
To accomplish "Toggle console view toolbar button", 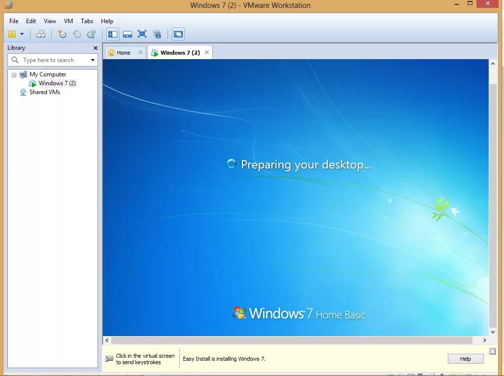I will point(178,34).
